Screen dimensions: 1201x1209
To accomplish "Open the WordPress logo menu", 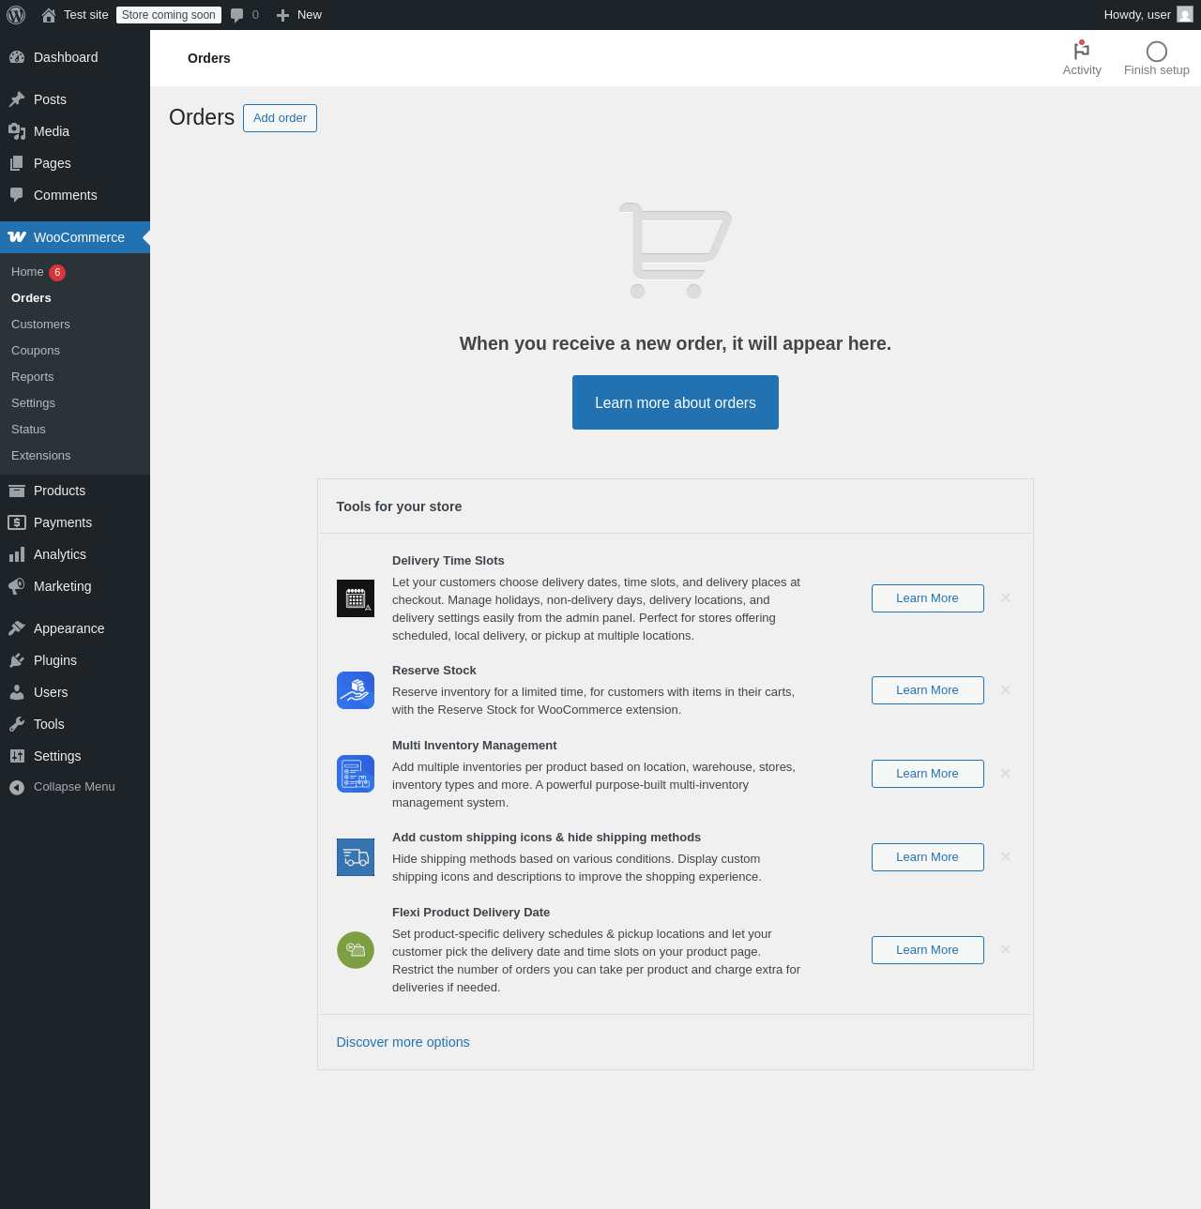I will click(x=16, y=15).
